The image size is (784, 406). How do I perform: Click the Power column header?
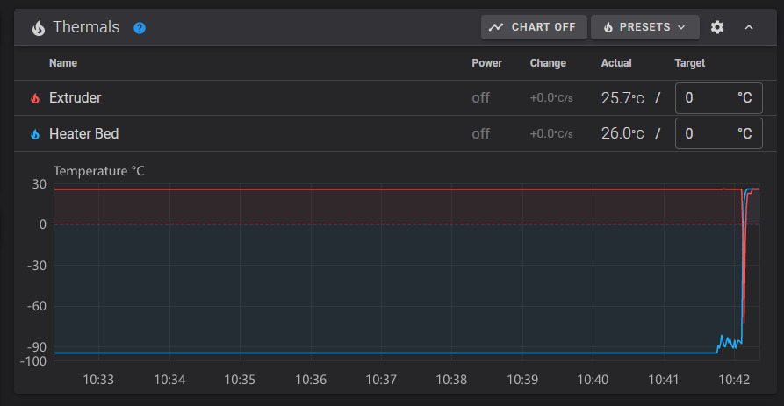point(486,63)
